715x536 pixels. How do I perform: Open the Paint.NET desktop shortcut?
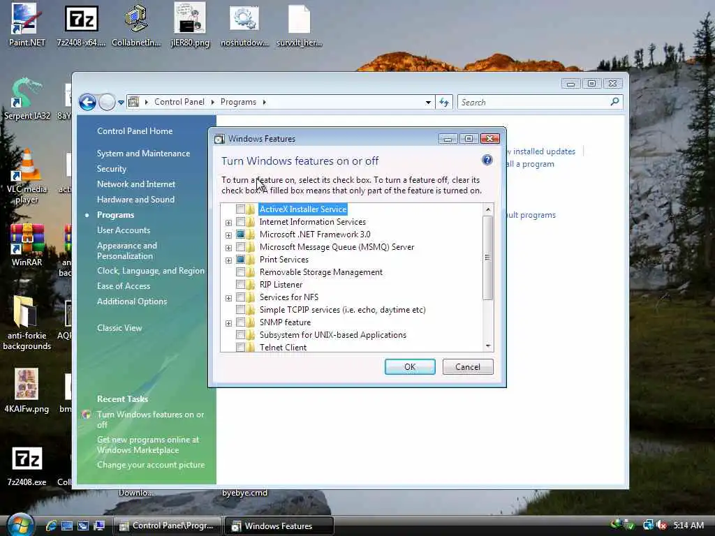coord(27,24)
